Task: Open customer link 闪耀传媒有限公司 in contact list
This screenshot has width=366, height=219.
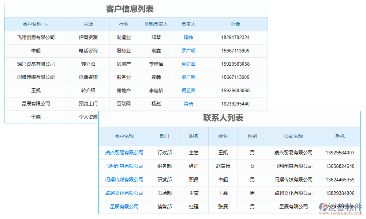Action: pyautogui.click(x=124, y=180)
